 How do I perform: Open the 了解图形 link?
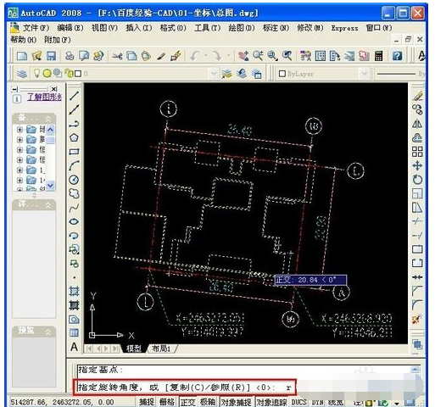tap(44, 97)
